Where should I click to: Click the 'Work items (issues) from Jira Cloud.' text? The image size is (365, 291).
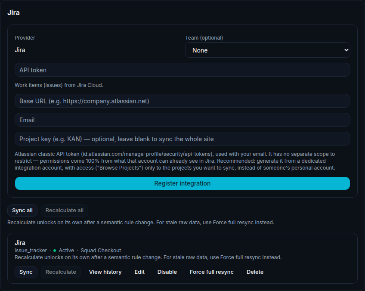click(59, 85)
